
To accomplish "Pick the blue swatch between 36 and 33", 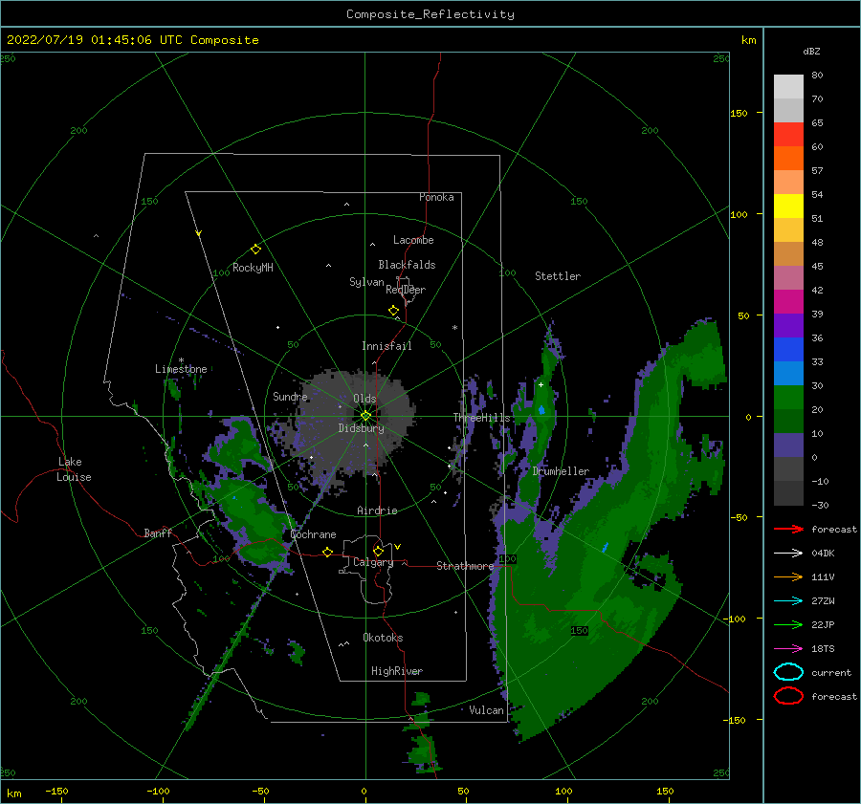I will pos(788,350).
